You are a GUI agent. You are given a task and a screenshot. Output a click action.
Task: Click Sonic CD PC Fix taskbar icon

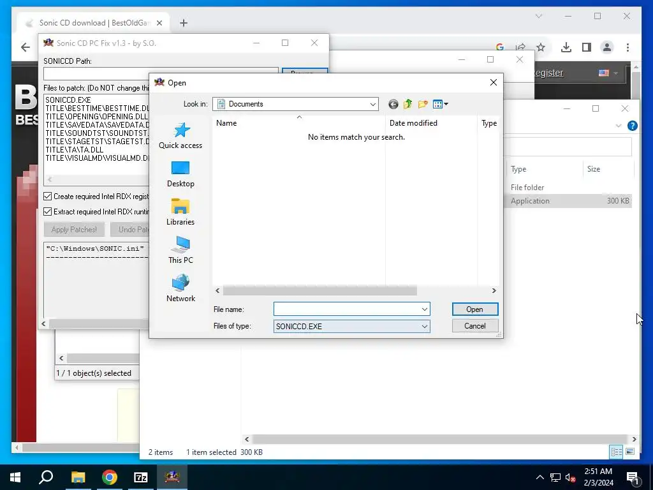pyautogui.click(x=172, y=477)
